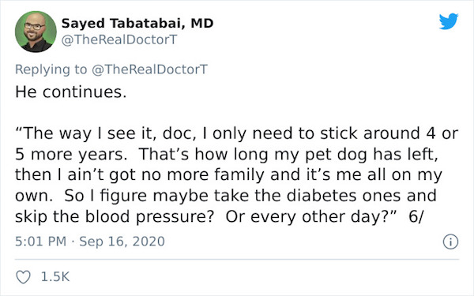Select the "He continues." line
This screenshot has width=474, height=296.
tap(71, 92)
